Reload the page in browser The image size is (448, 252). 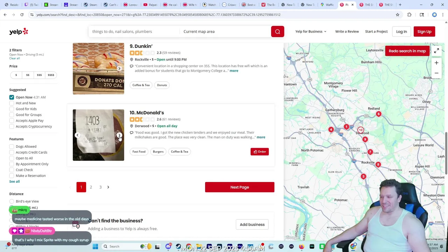pyautogui.click(x=22, y=15)
